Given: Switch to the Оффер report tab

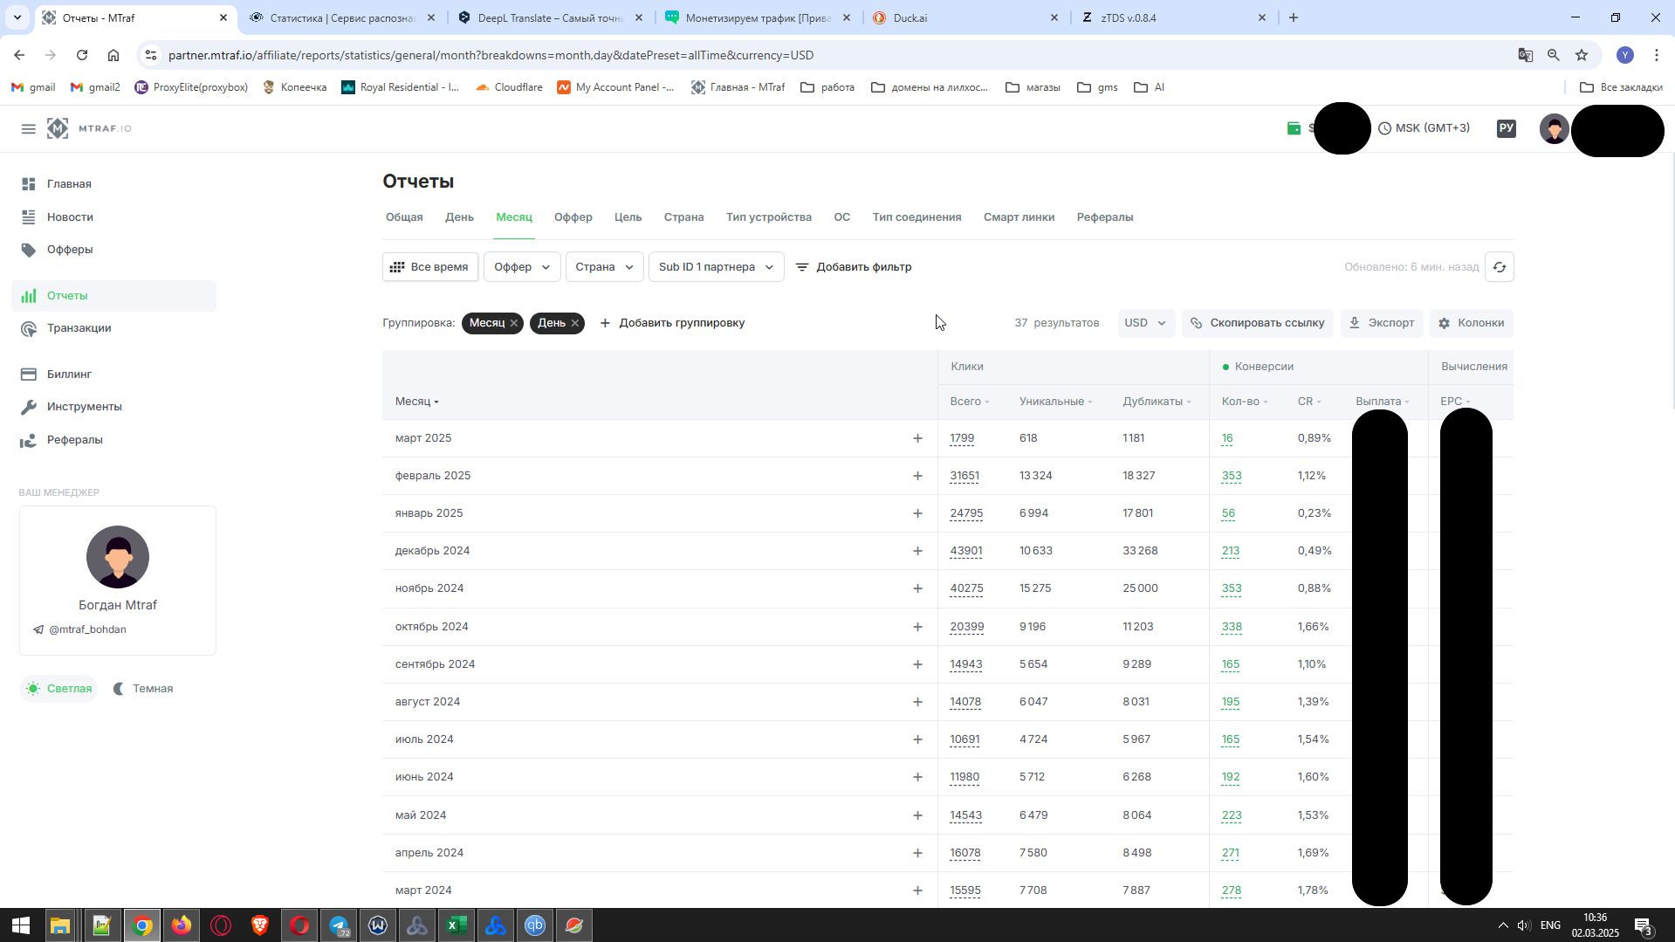Looking at the screenshot, I should [x=573, y=217].
